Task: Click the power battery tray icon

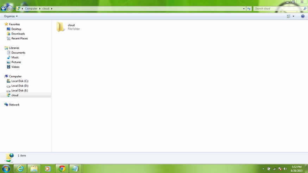Action: 269,169
